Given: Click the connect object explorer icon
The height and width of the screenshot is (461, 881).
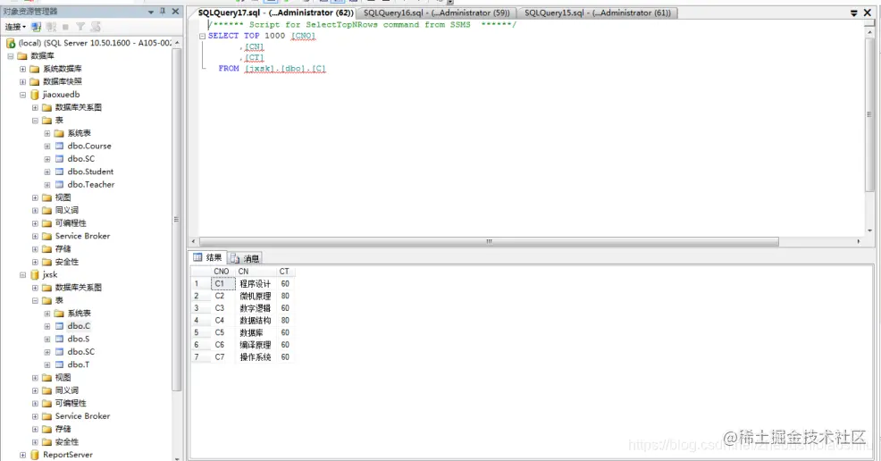Looking at the screenshot, I should pos(37,27).
